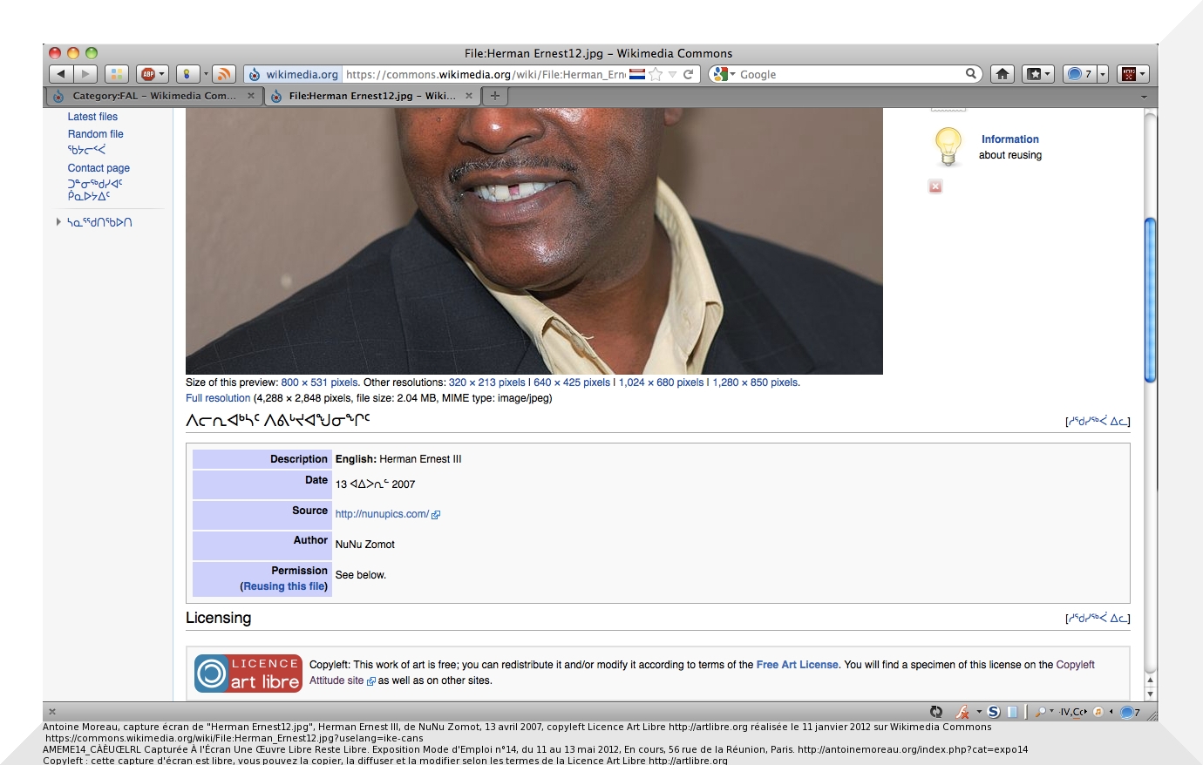Toggle the bookmark star in address bar
Image resolution: width=1203 pixels, height=765 pixels.
pos(656,74)
